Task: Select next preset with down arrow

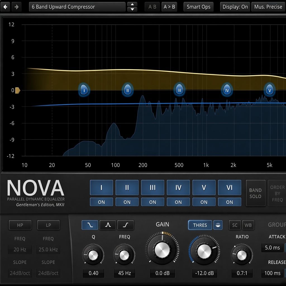Action: coord(132,9)
